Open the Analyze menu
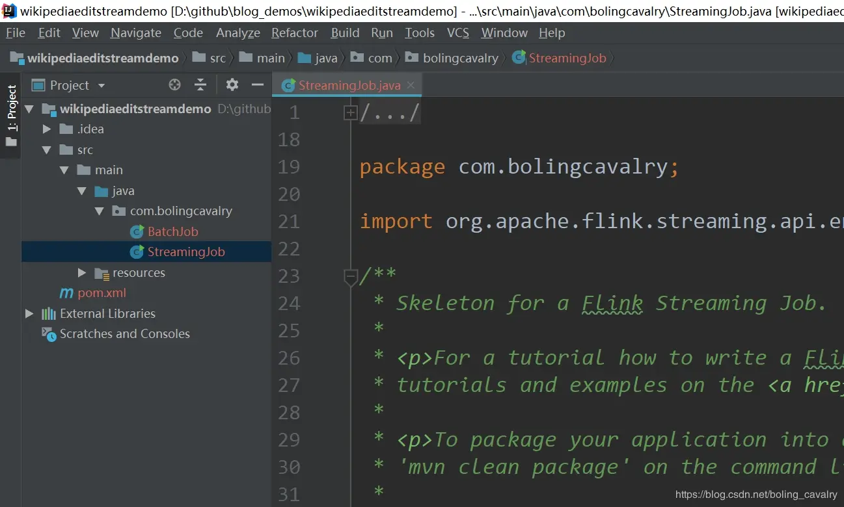Image resolution: width=844 pixels, height=507 pixels. tap(238, 33)
